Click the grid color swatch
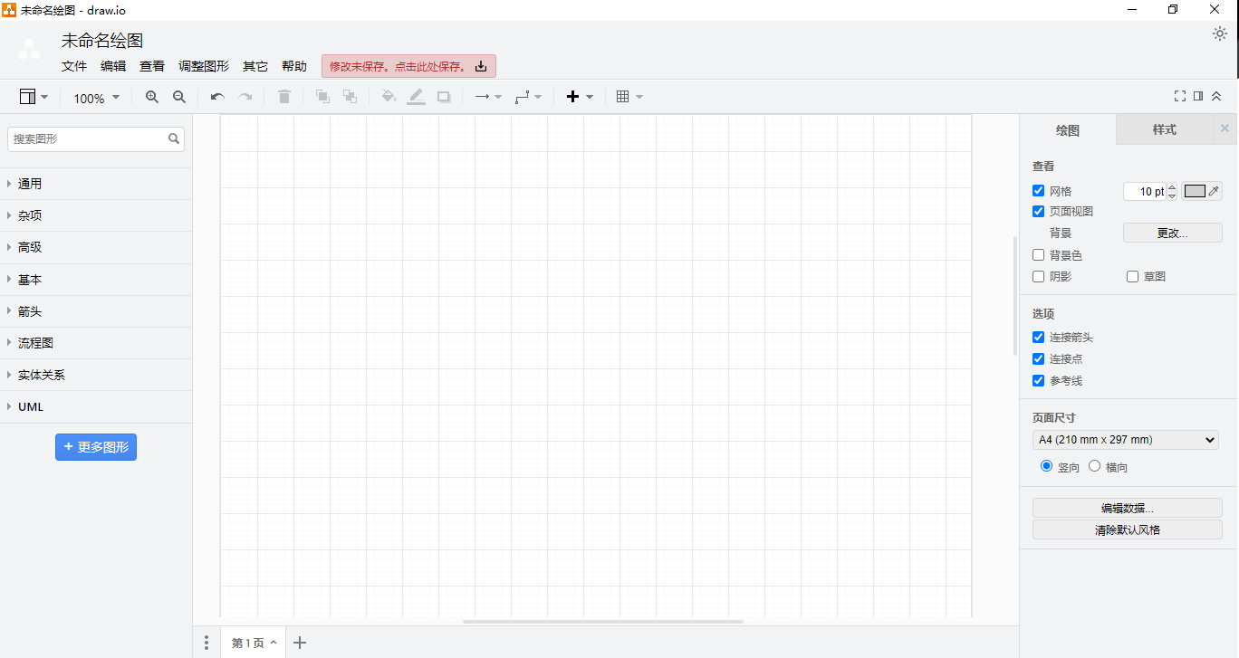Image resolution: width=1239 pixels, height=658 pixels. [1195, 191]
